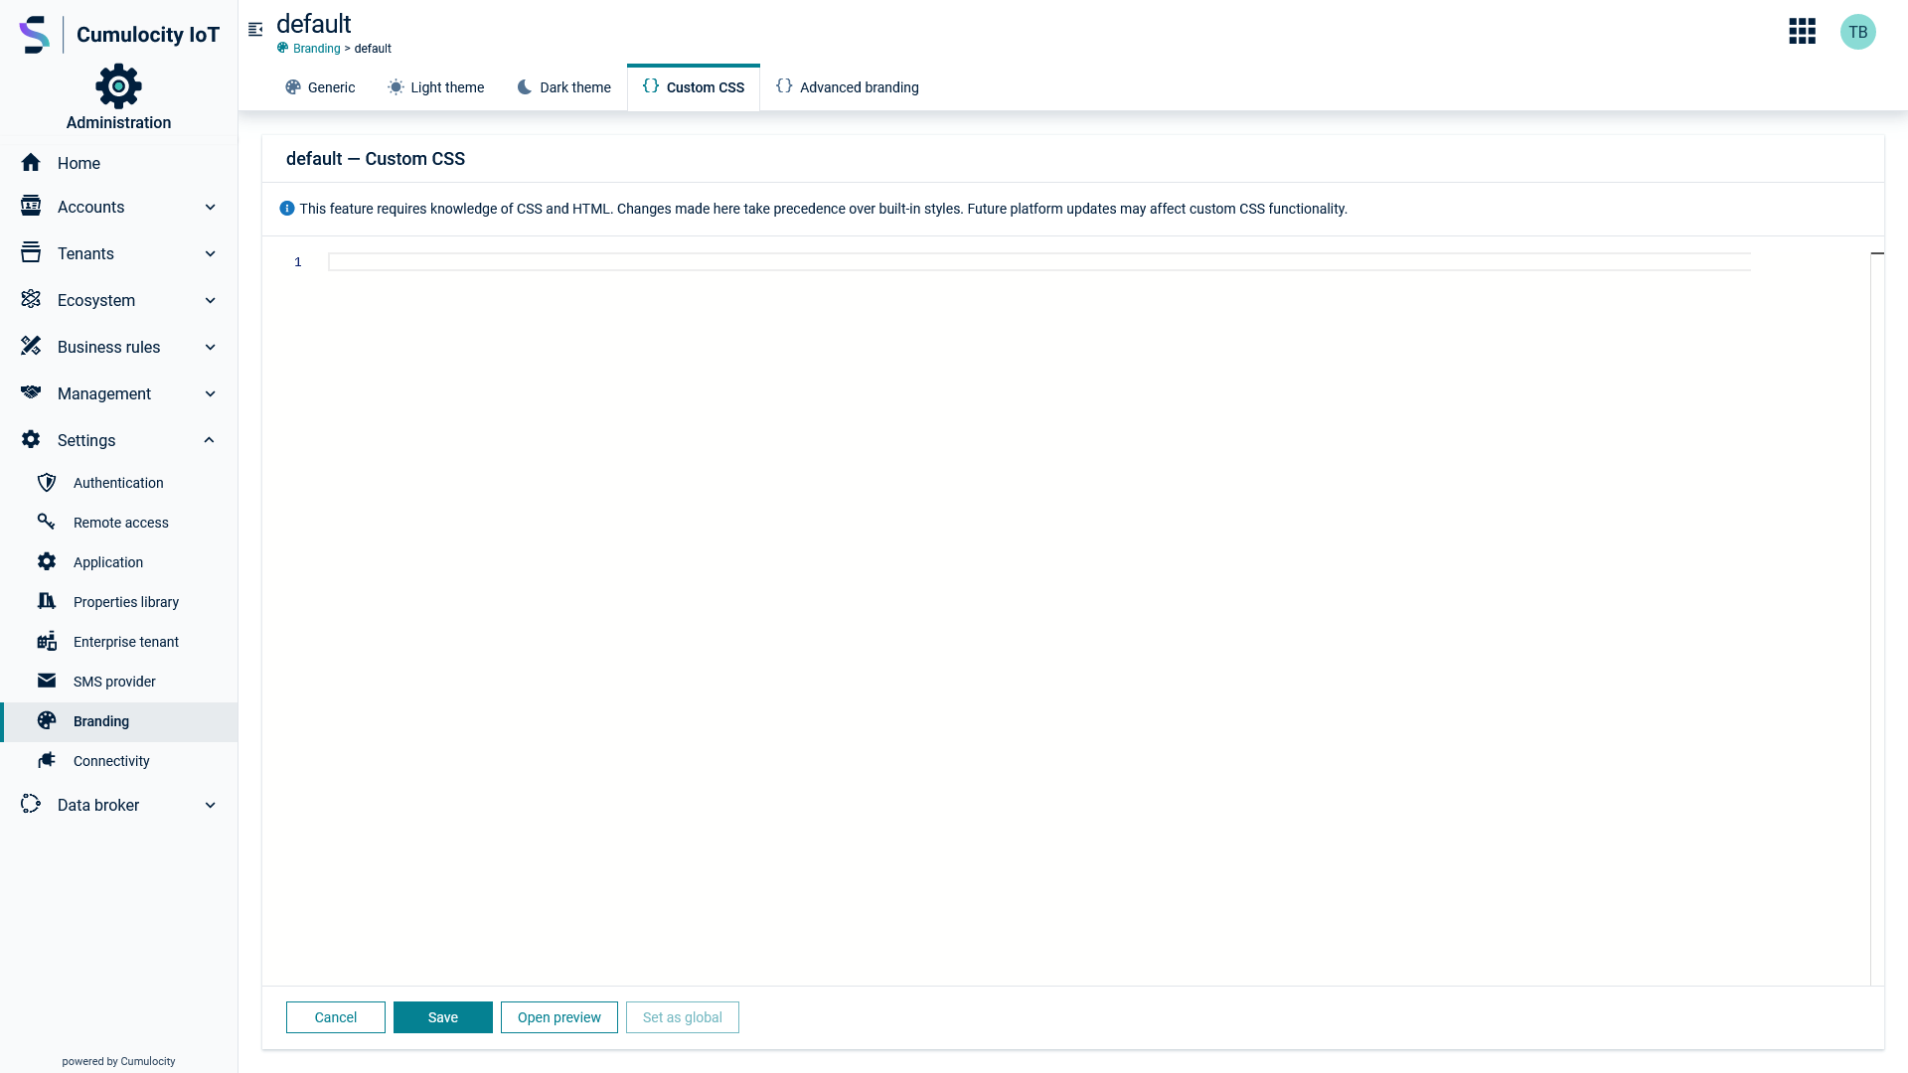Click the info icon beside CSS notice
Image resolution: width=1908 pixels, height=1073 pixels.
pyautogui.click(x=287, y=209)
